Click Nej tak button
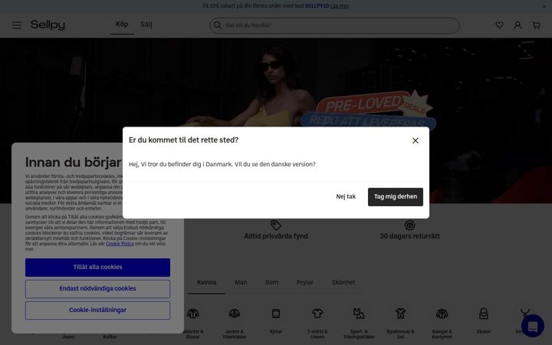Viewport: 552px width, 345px height. [x=346, y=197]
